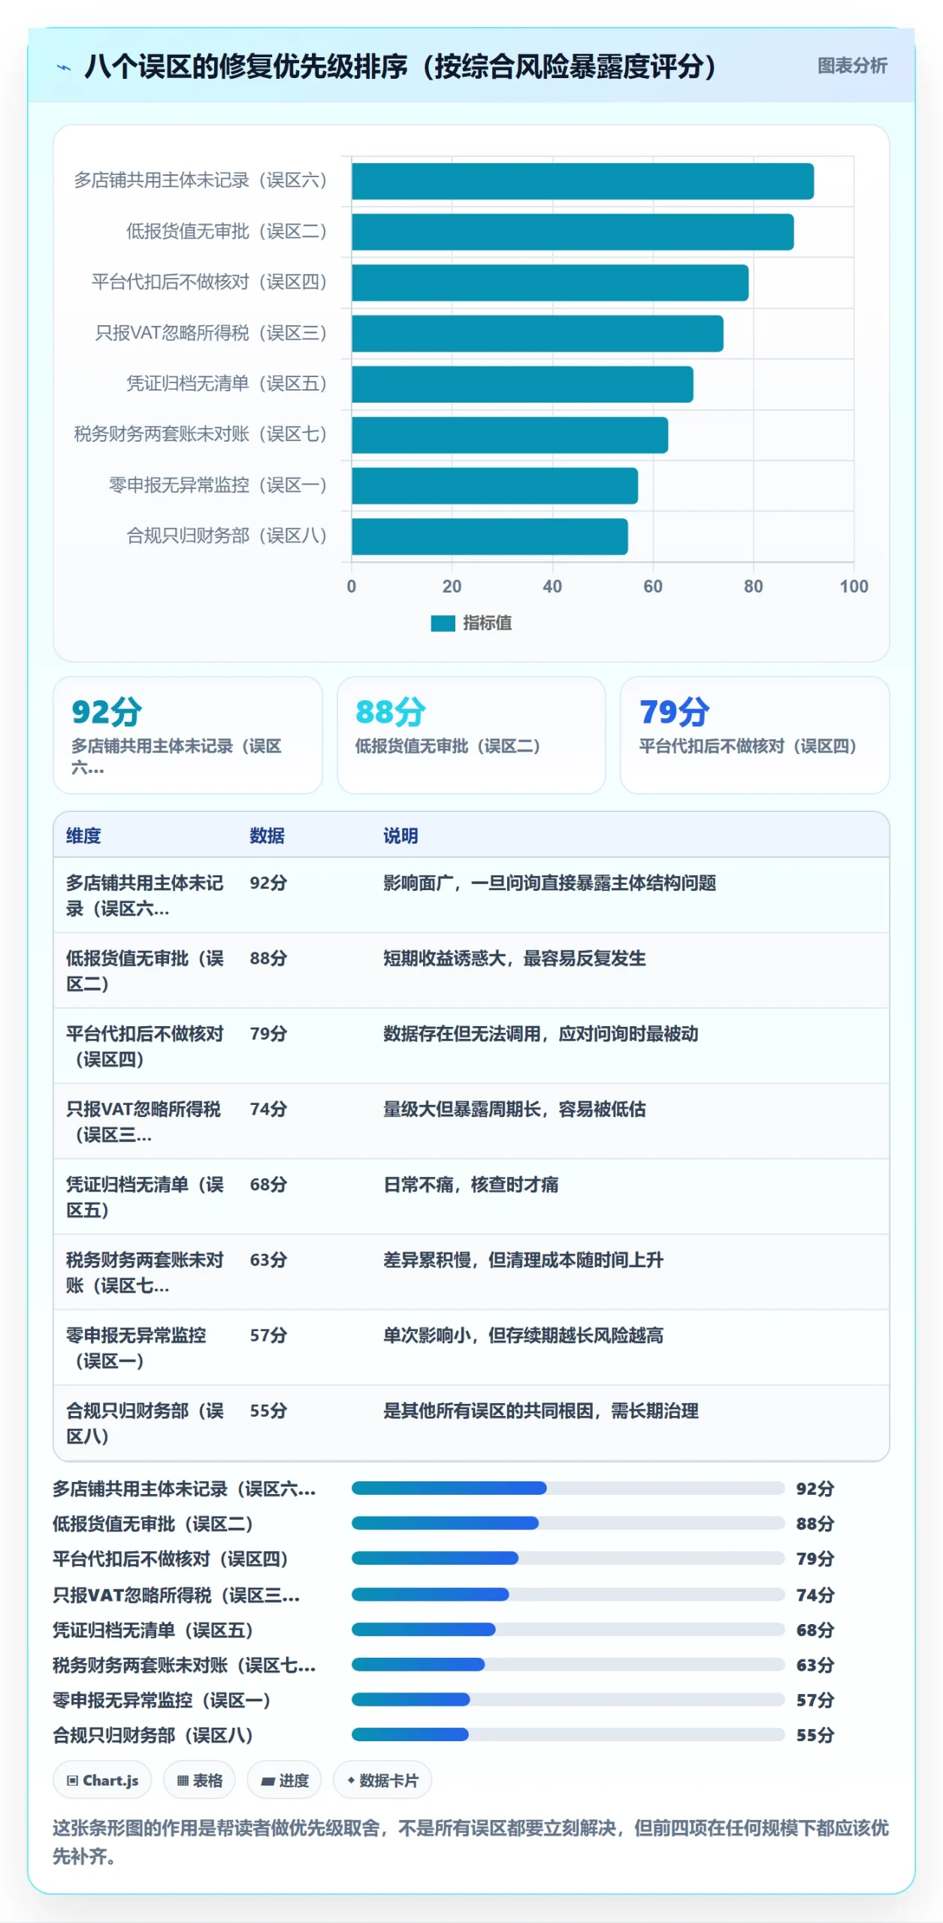This screenshot has height=1923, width=943.
Task: Click text 数据存在但无法调用，应对问询时最被动
Action: coord(541,1034)
